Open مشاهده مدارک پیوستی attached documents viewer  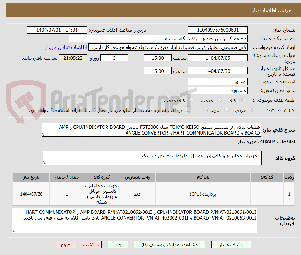point(170,244)
